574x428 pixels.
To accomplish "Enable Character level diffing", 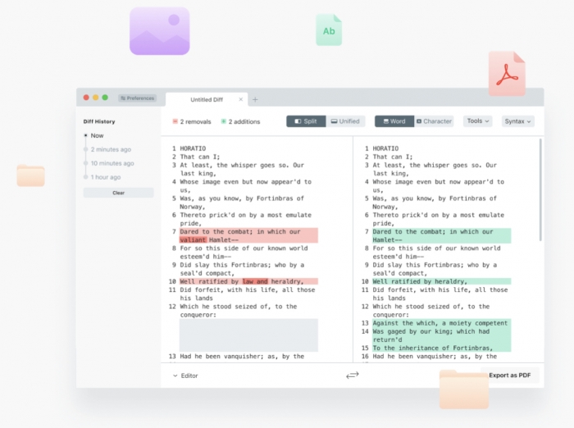I will coord(434,121).
